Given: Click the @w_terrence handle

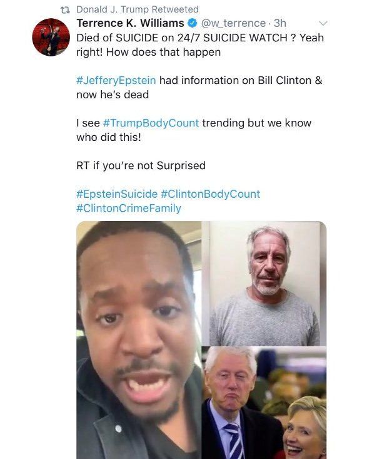Looking at the screenshot, I should pos(233,23).
